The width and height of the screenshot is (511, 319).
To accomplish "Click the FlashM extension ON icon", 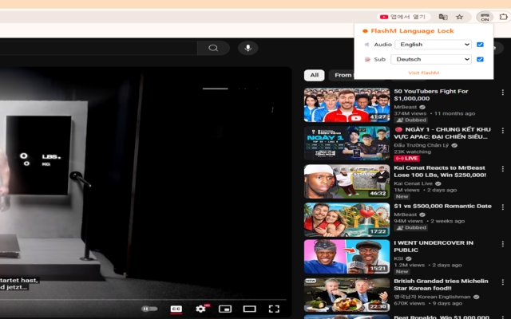I will tap(485, 17).
